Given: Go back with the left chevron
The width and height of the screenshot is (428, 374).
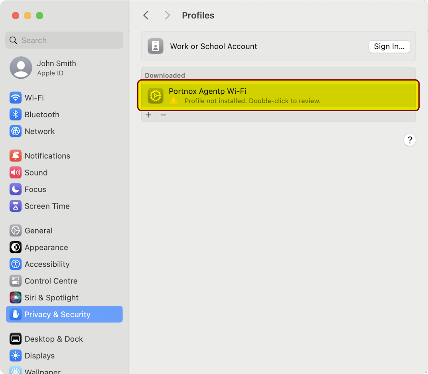Looking at the screenshot, I should (146, 15).
